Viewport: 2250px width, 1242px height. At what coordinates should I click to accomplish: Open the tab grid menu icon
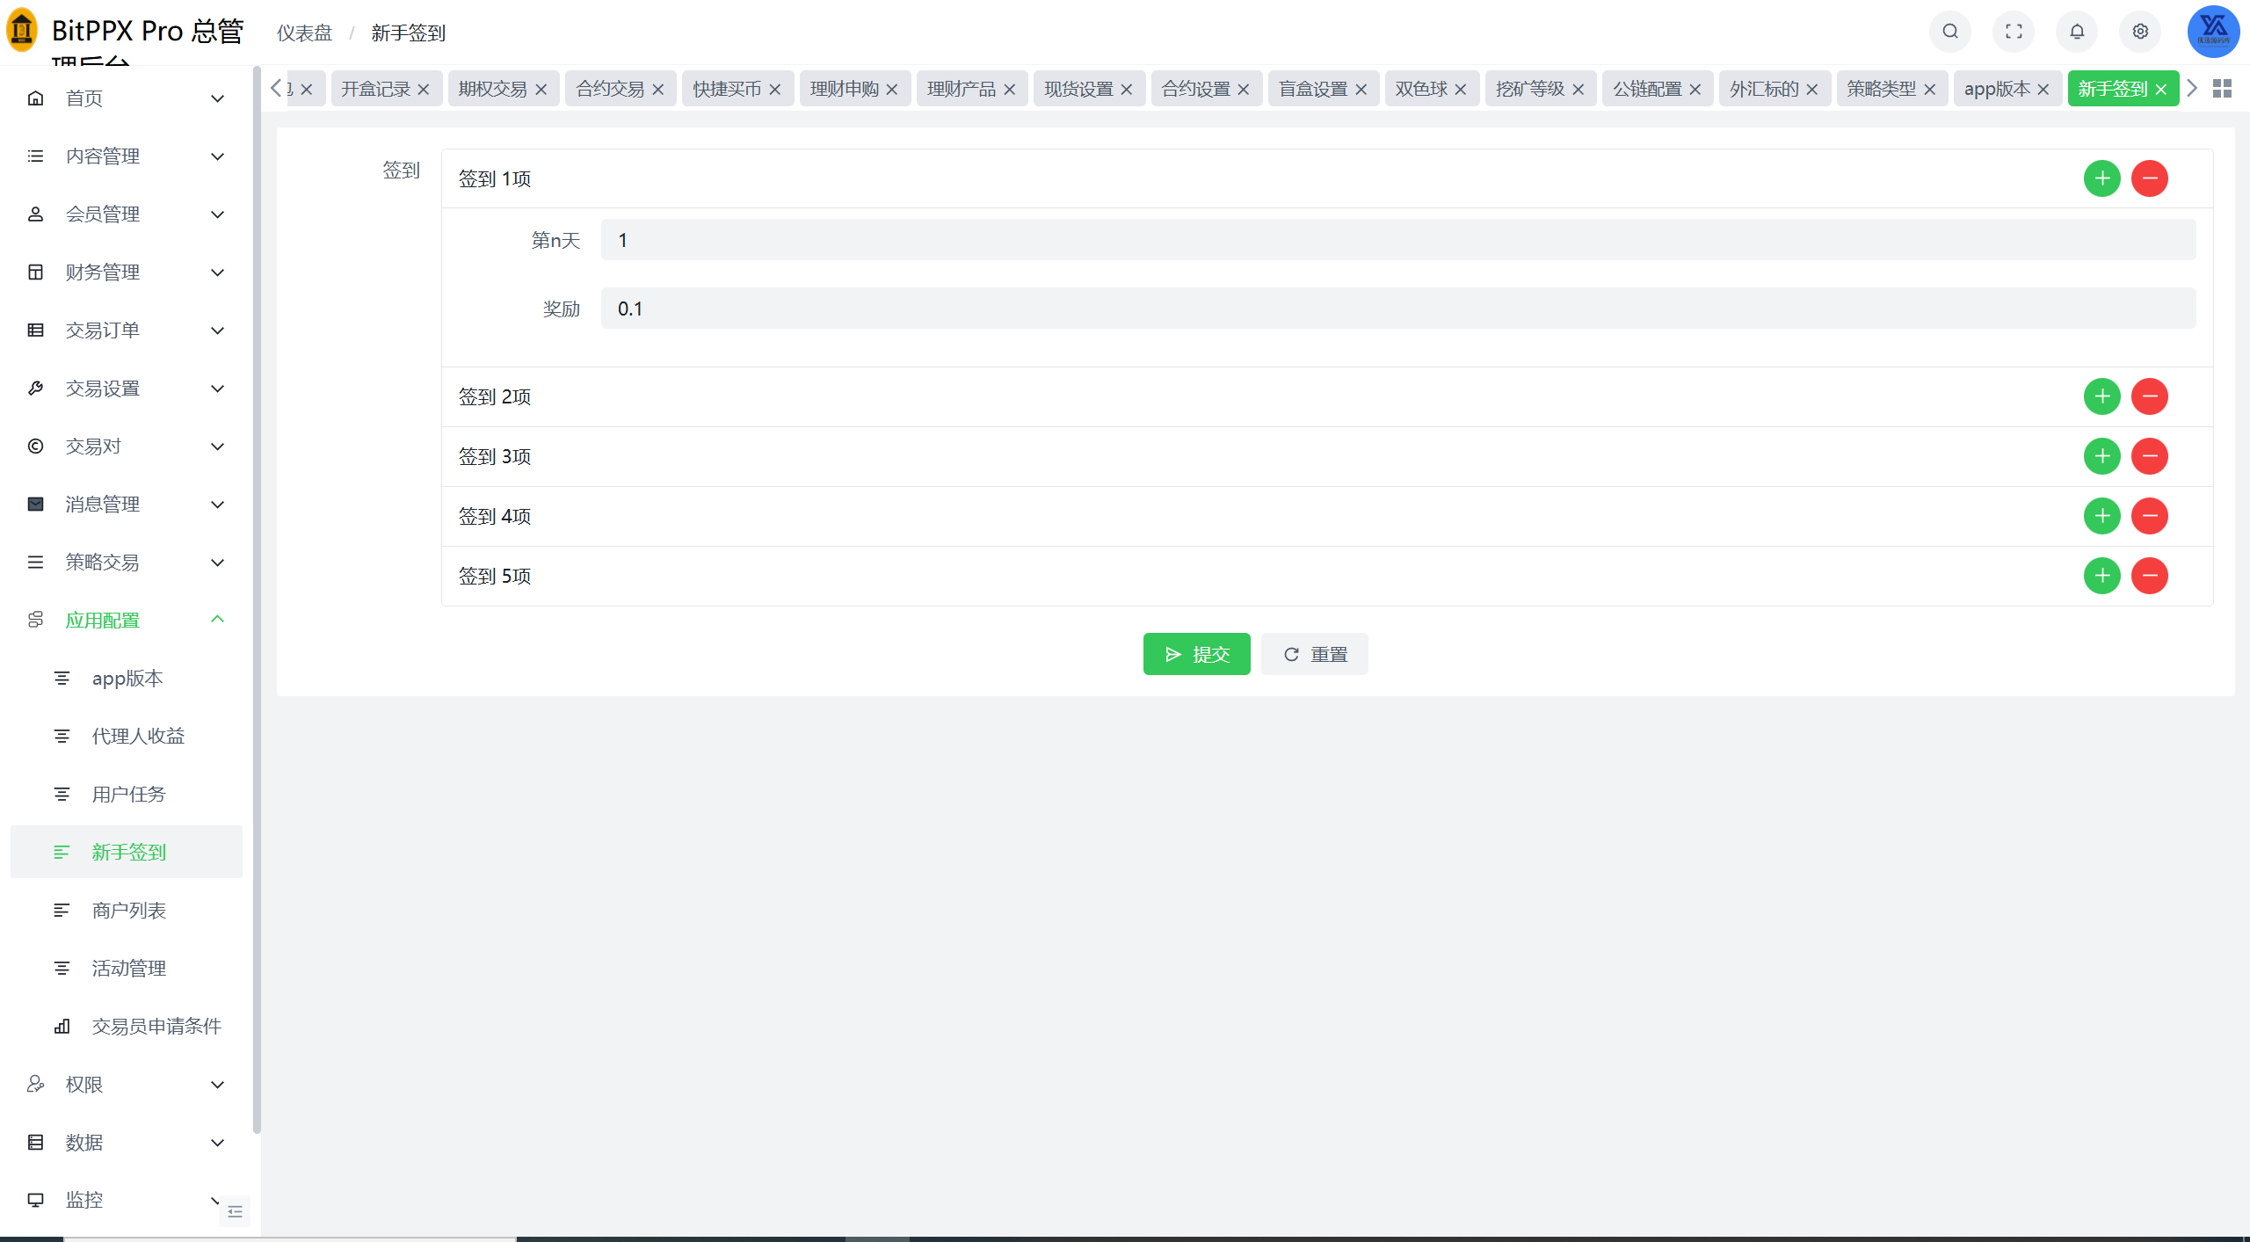pyautogui.click(x=2222, y=89)
